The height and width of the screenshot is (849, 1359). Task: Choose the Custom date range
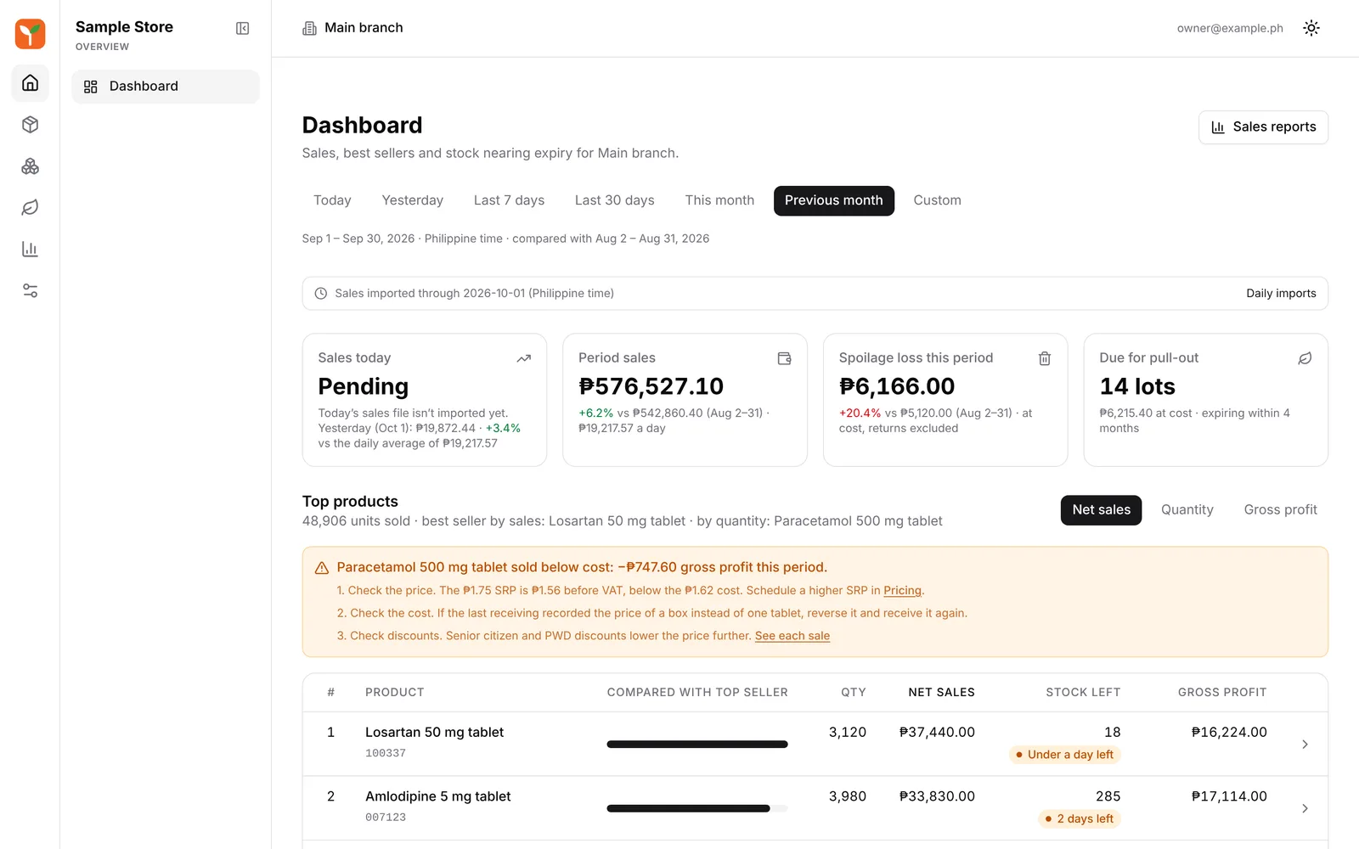[938, 200]
